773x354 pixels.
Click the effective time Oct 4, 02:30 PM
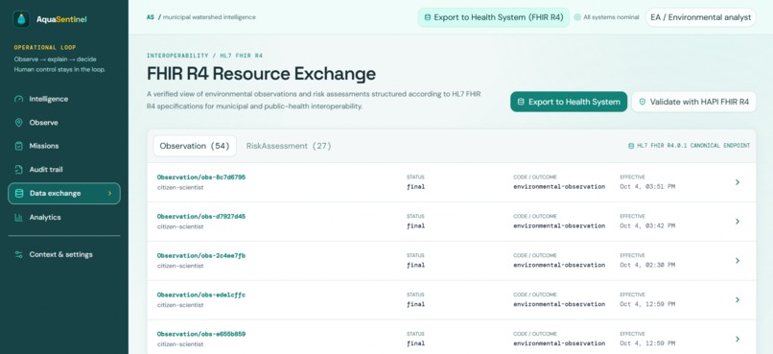point(647,265)
